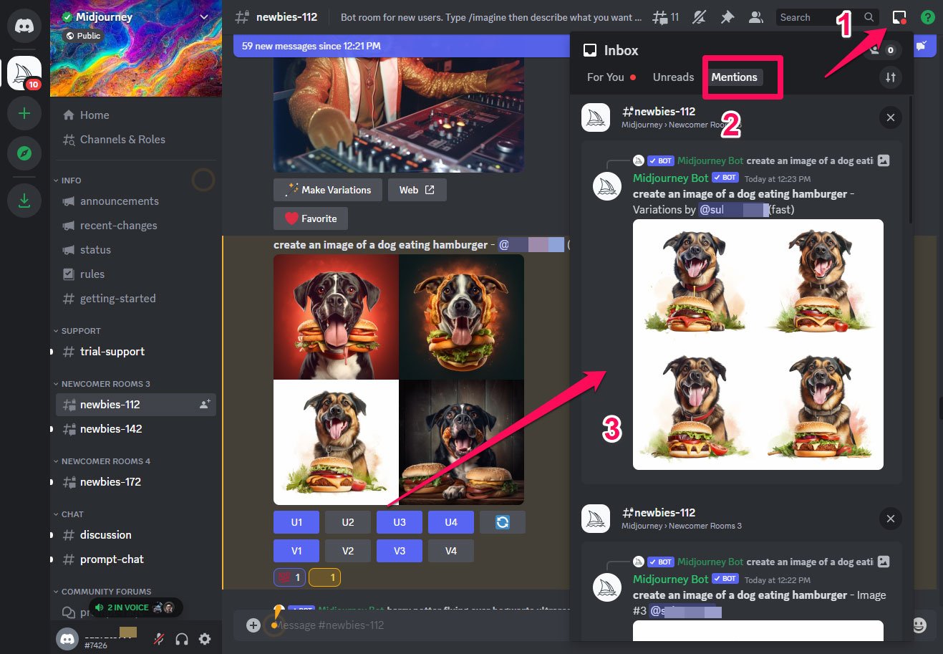Open the status channel
Image resolution: width=943 pixels, height=654 pixels.
136,250
